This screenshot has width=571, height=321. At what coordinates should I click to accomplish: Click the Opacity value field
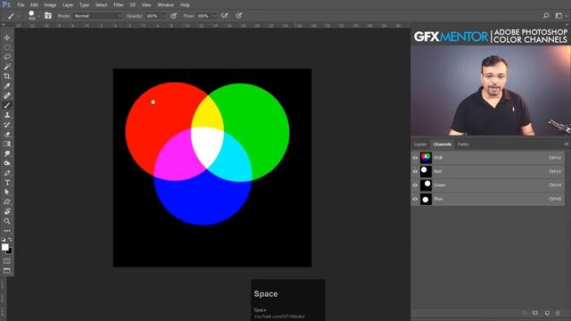[x=153, y=16]
